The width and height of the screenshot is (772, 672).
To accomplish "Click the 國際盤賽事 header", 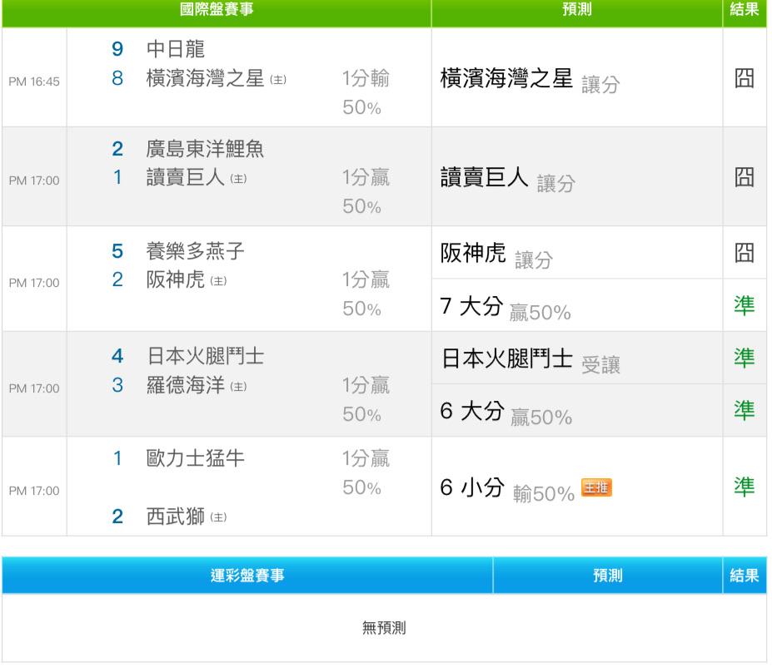I will click(217, 13).
